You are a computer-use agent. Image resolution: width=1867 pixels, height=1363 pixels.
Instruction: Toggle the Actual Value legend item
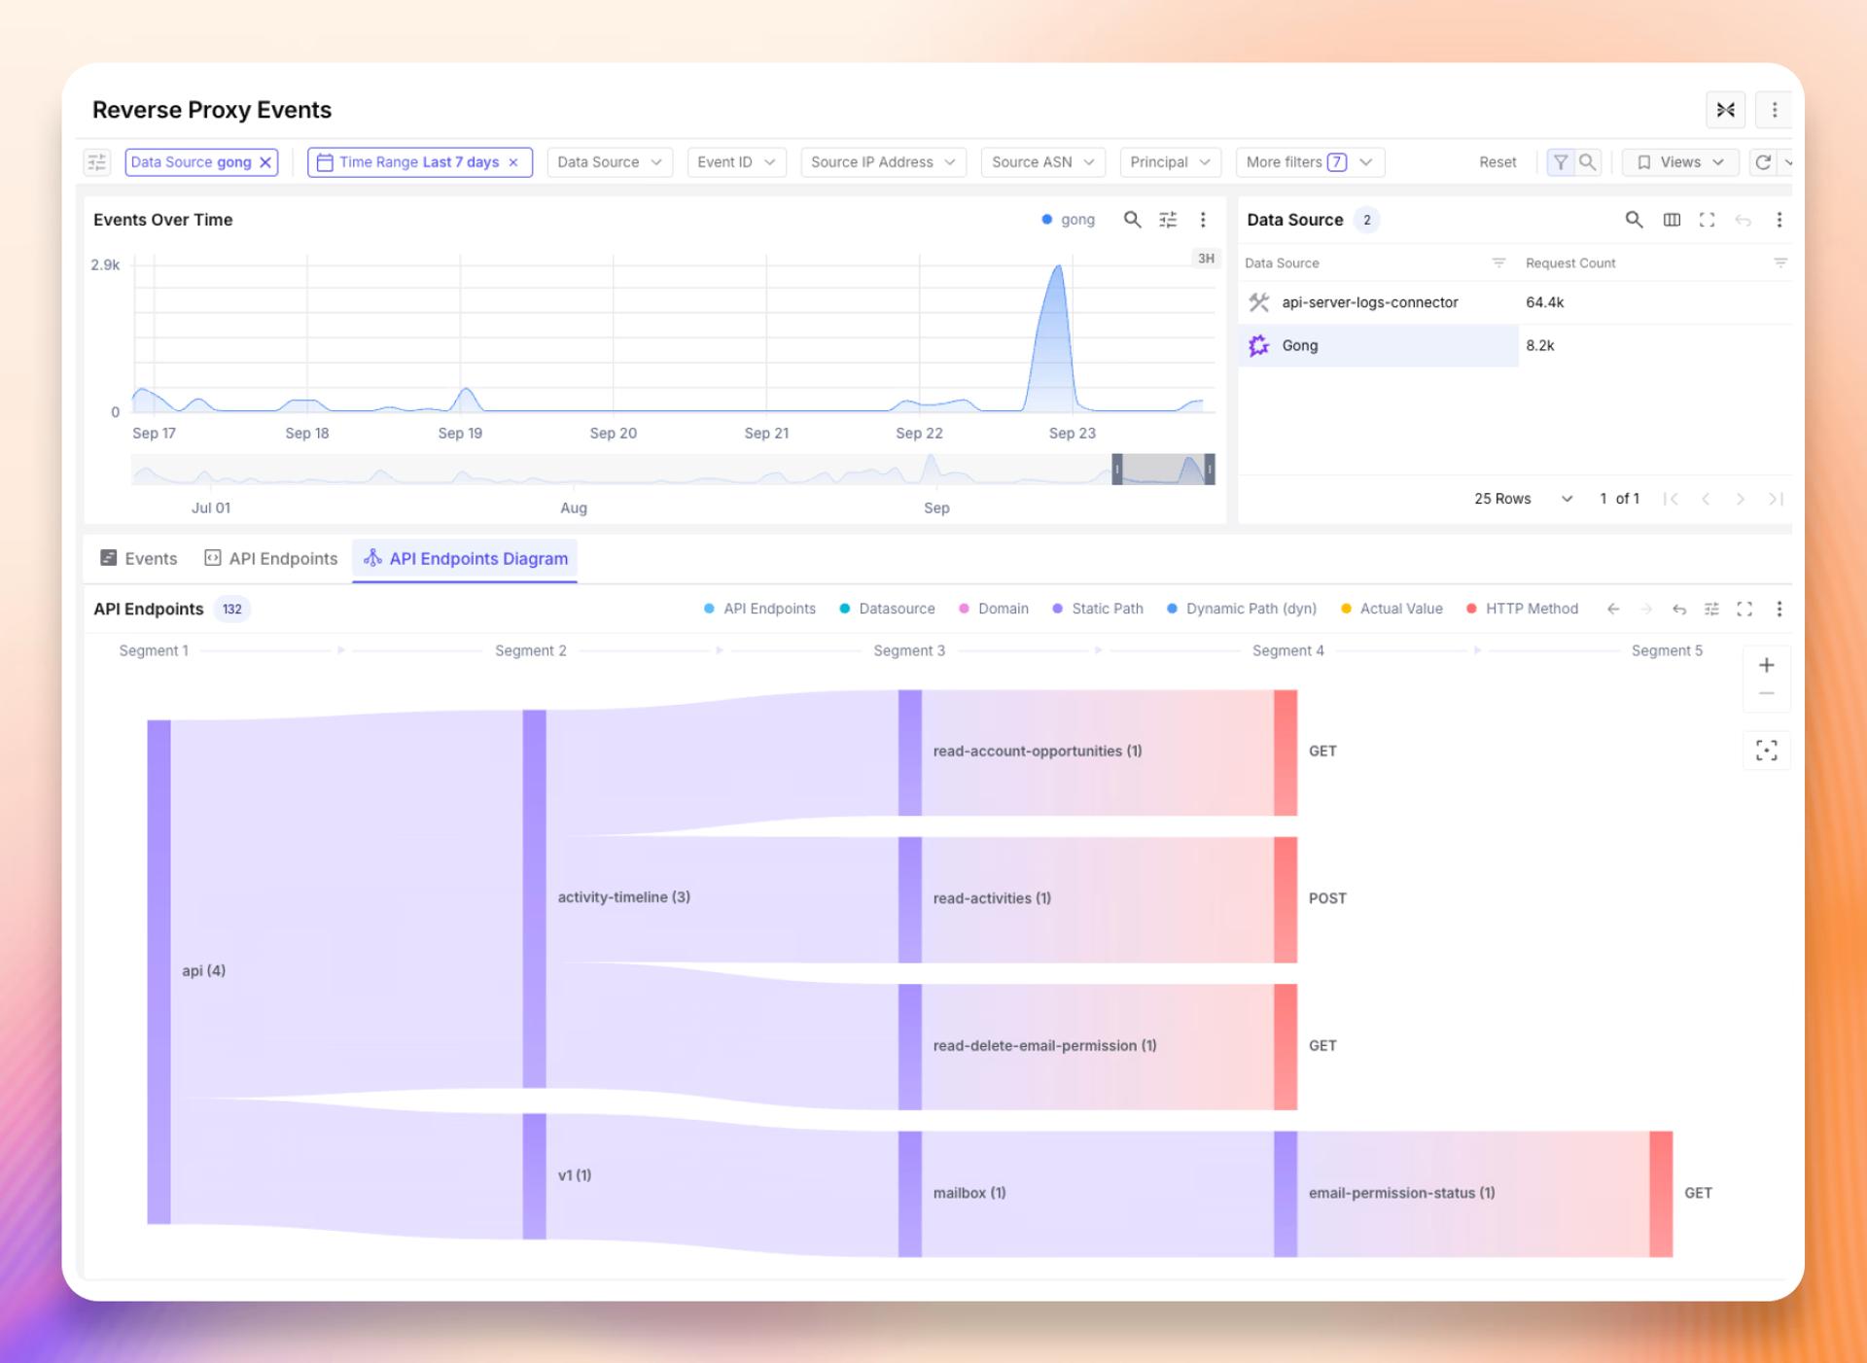(x=1391, y=609)
